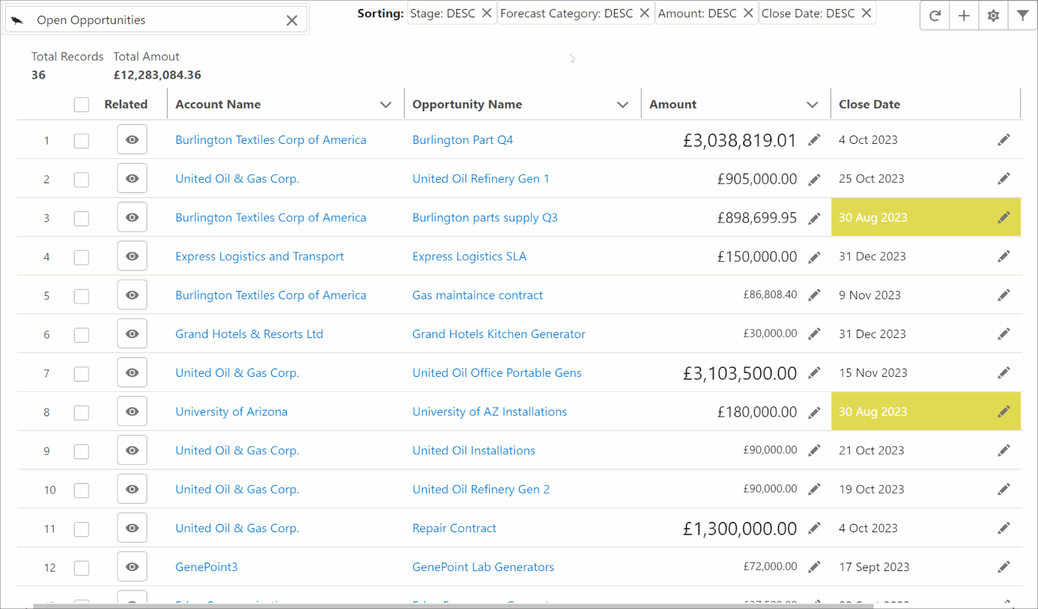Edit close date 25 Oct 2023
Viewport: 1038px width, 609px height.
(x=1003, y=178)
